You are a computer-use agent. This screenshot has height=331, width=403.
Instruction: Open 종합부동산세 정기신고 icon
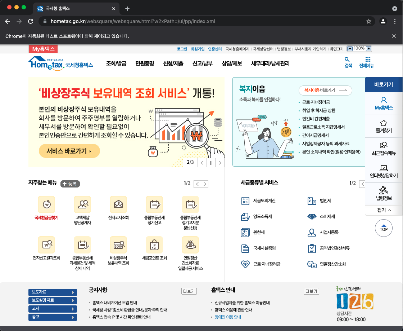coord(154,204)
